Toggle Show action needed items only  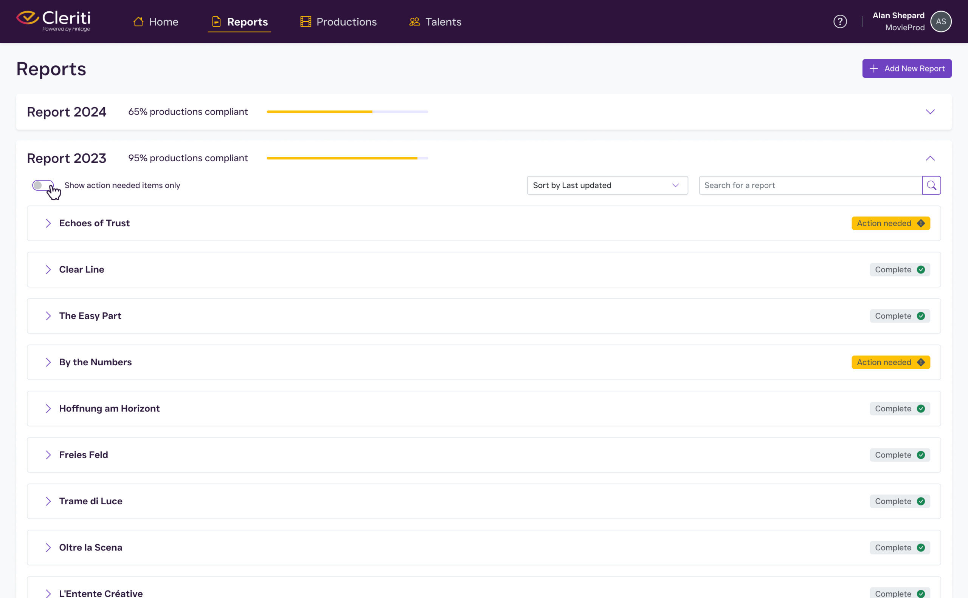click(43, 185)
